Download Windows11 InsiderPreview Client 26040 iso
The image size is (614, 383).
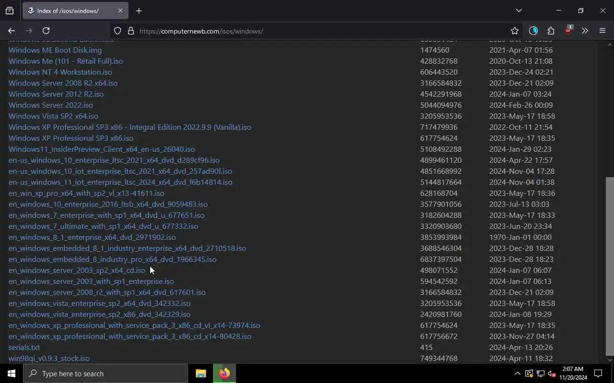(102, 149)
